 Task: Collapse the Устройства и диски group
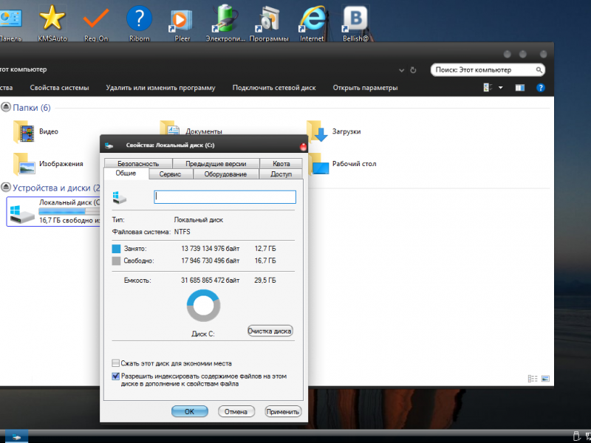[x=6, y=188]
